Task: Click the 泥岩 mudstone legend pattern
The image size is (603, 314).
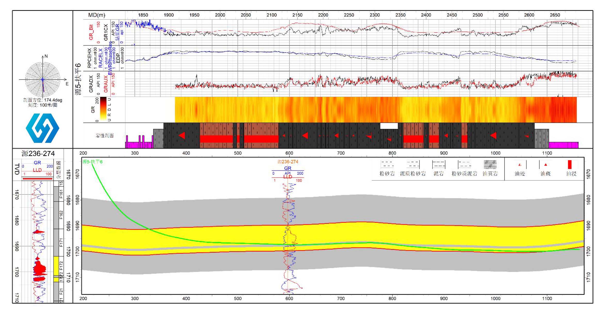Action: pos(439,164)
